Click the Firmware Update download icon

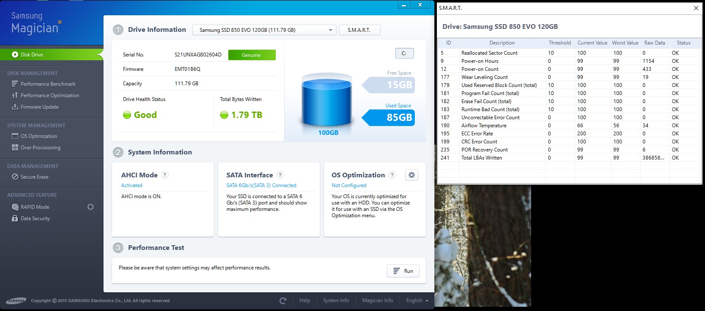[x=15, y=107]
